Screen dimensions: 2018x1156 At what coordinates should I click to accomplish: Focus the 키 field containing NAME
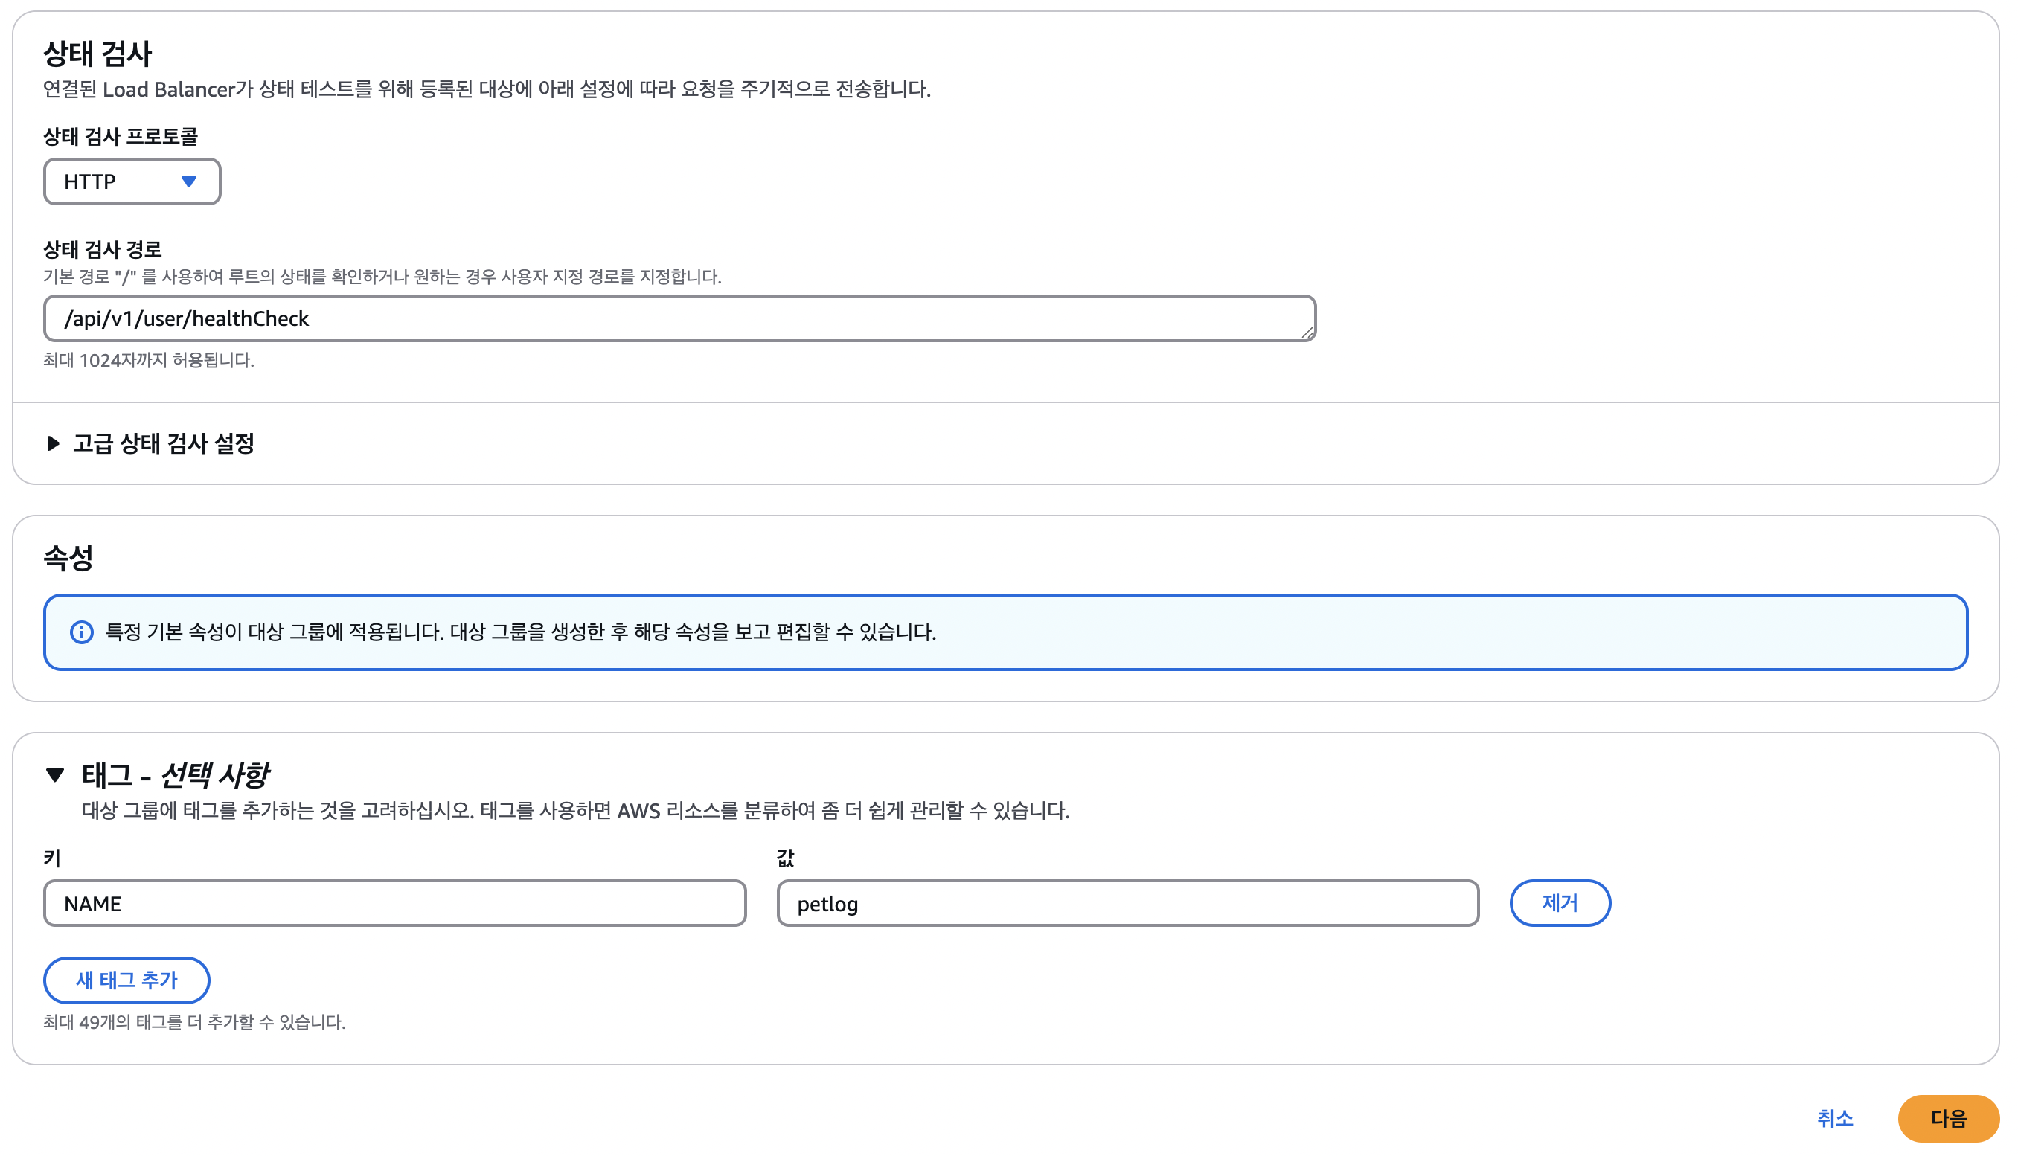point(394,904)
